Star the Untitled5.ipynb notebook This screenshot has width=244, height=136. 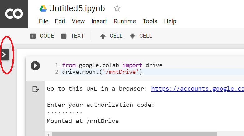pyautogui.click(x=117, y=8)
